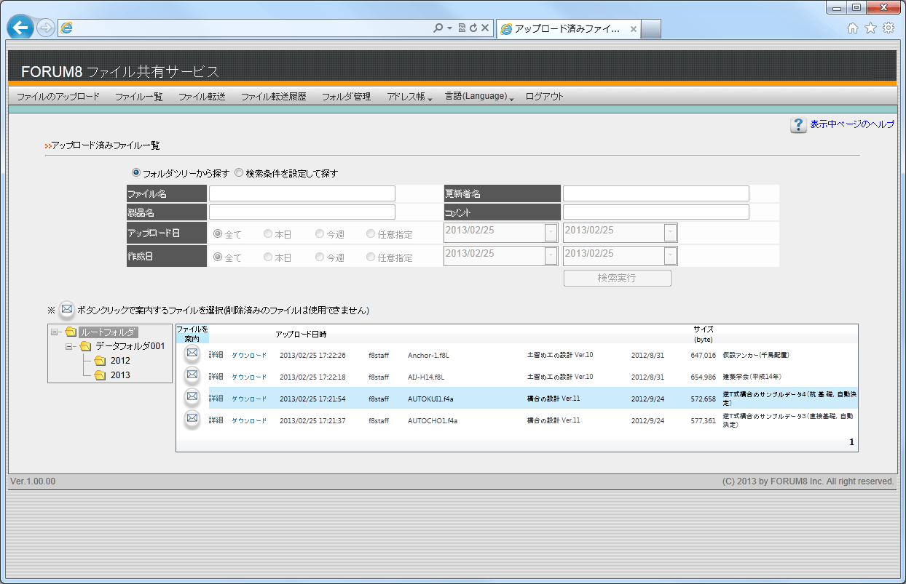This screenshot has height=584, width=906.
Task: Click ログアウト menu item
Action: tap(544, 97)
